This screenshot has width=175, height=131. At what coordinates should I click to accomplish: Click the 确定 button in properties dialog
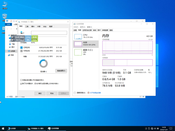tap(40, 93)
